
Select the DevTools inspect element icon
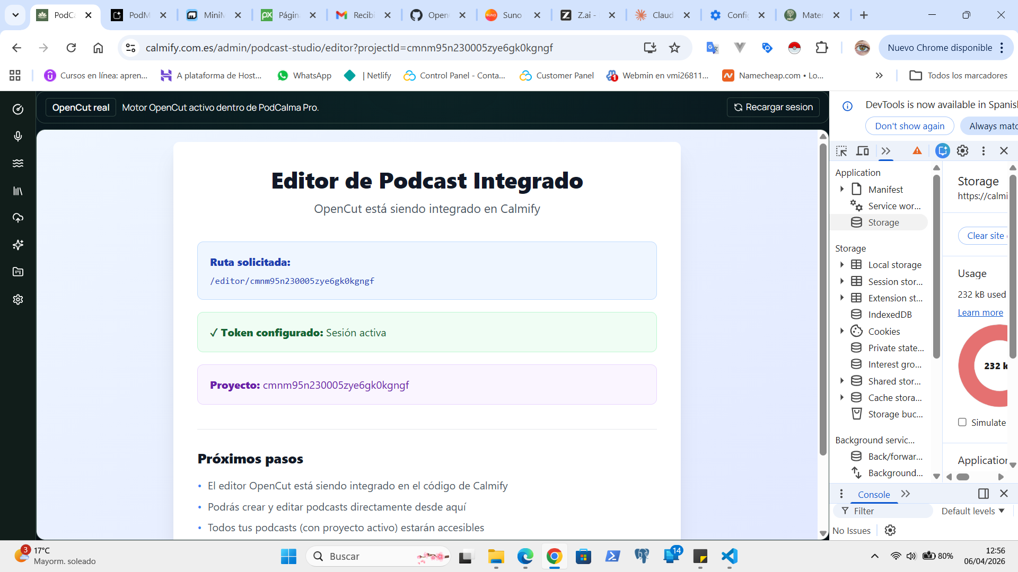point(841,151)
